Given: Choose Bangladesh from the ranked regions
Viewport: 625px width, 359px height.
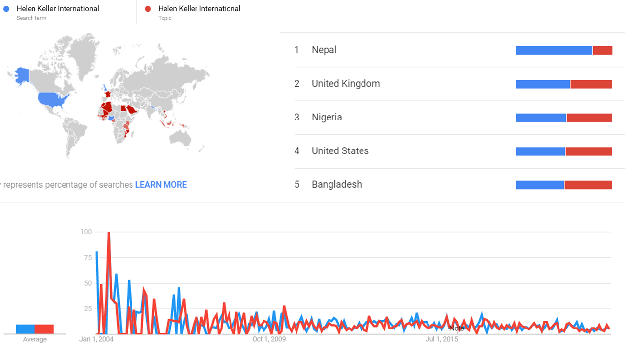Looking at the screenshot, I should click(x=336, y=184).
